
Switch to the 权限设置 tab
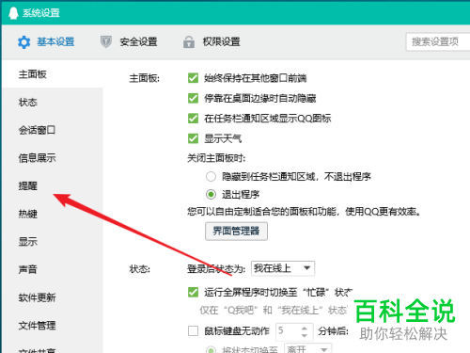pyautogui.click(x=221, y=41)
